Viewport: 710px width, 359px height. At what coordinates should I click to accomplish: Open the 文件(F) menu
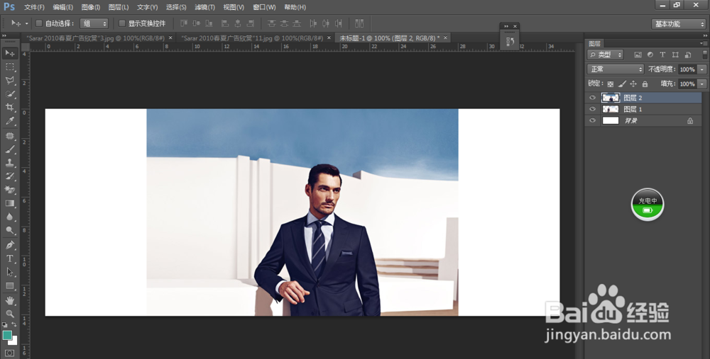[34, 7]
